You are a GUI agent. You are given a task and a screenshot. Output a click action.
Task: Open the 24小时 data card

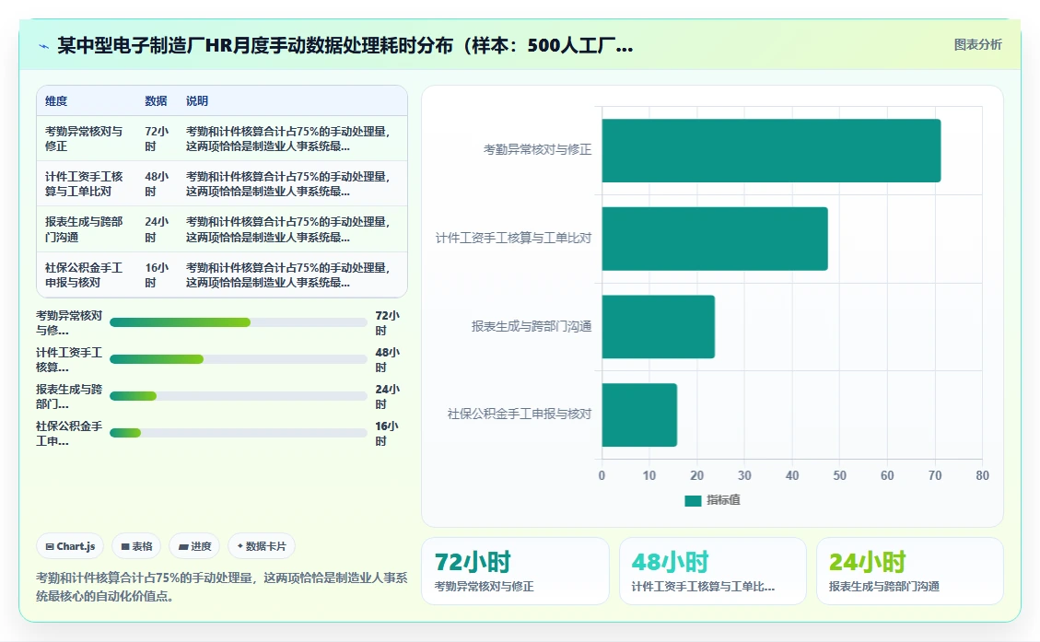click(910, 571)
